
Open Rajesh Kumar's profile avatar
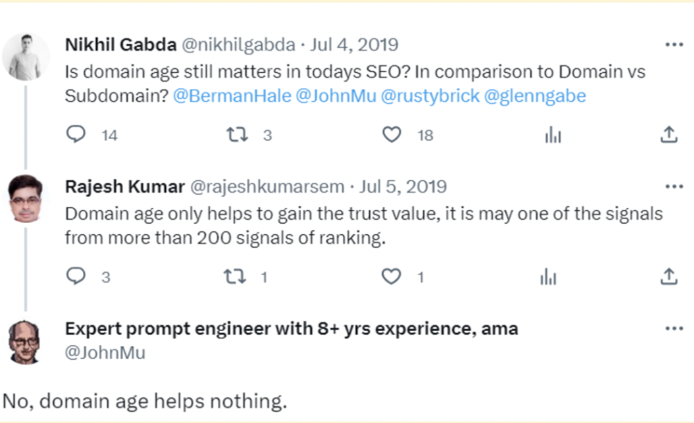pos(26,198)
